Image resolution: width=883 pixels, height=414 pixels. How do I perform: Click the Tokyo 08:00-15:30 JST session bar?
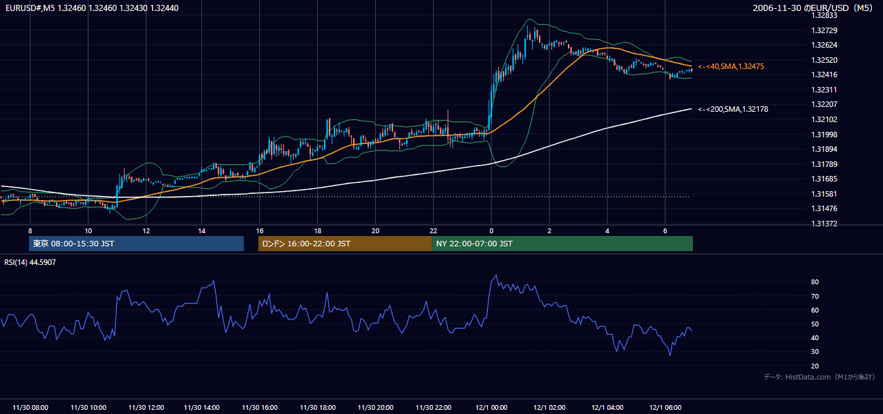click(136, 244)
